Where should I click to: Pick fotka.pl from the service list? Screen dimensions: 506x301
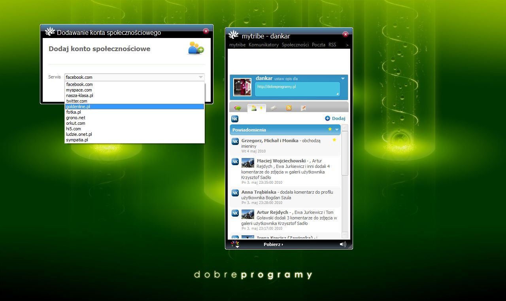pyautogui.click(x=134, y=112)
